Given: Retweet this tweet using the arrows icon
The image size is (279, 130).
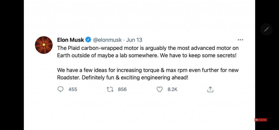Looking at the screenshot, I should point(110,89).
